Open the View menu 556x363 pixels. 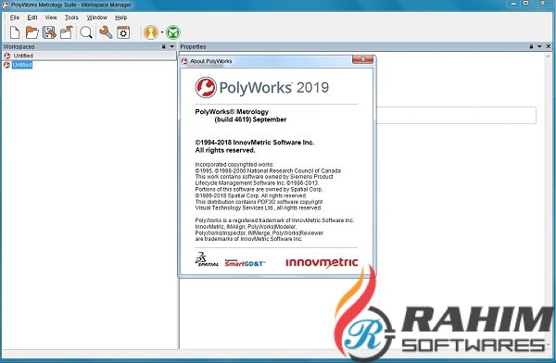point(51,18)
